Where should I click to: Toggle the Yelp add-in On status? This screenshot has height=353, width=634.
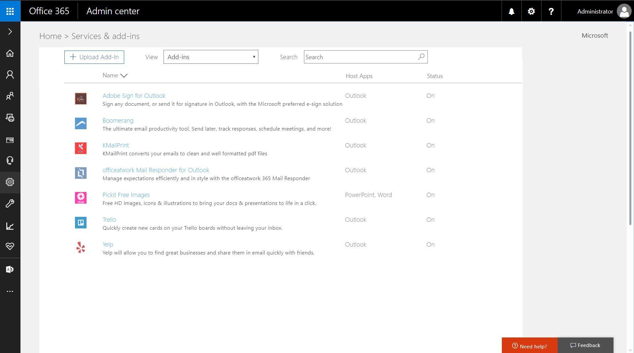click(x=430, y=244)
